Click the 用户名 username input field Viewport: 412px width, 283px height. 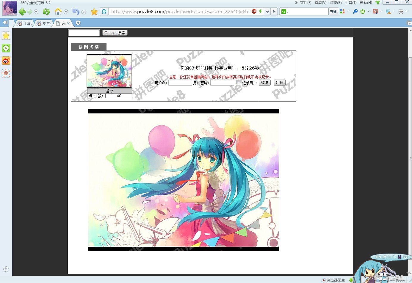(x=180, y=83)
